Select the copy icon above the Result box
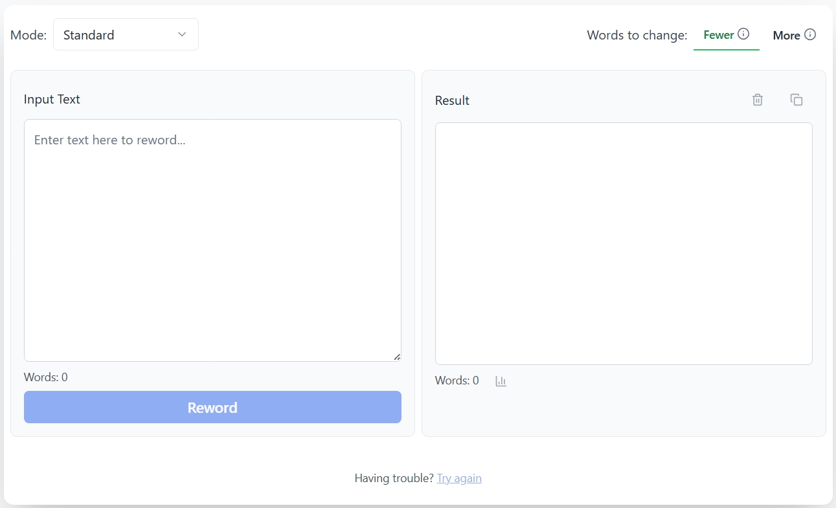The image size is (836, 508). [x=796, y=99]
